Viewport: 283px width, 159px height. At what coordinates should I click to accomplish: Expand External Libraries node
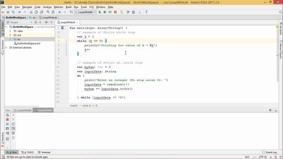[x=7, y=48]
